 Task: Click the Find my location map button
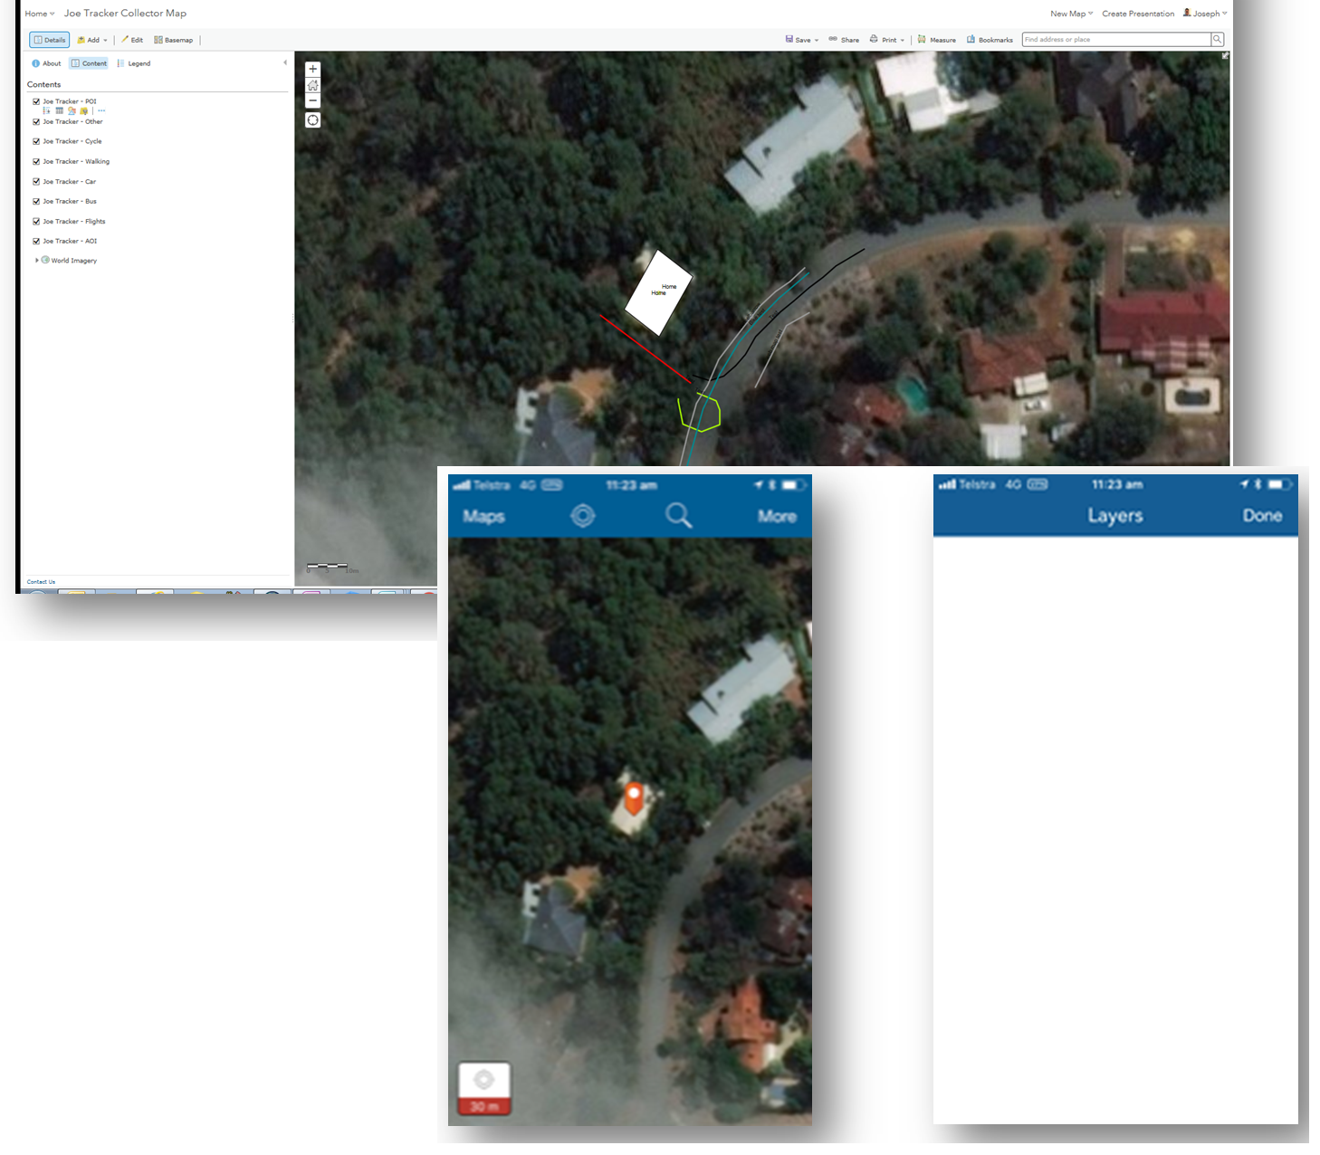click(x=313, y=120)
